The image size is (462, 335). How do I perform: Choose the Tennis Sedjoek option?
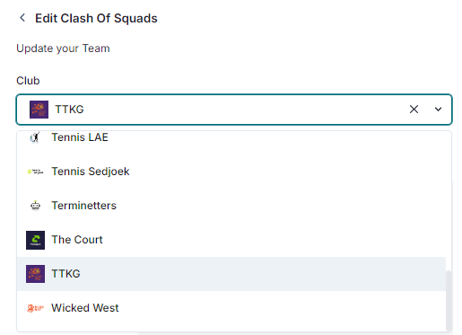231,172
